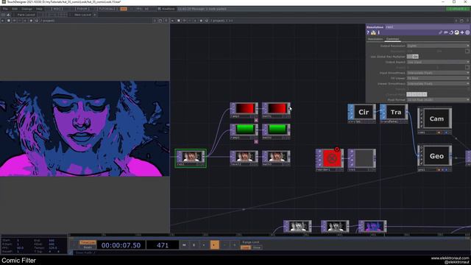The width and height of the screenshot is (471, 265).
Task: Click the red error badge on render1 node
Action: pos(337,149)
